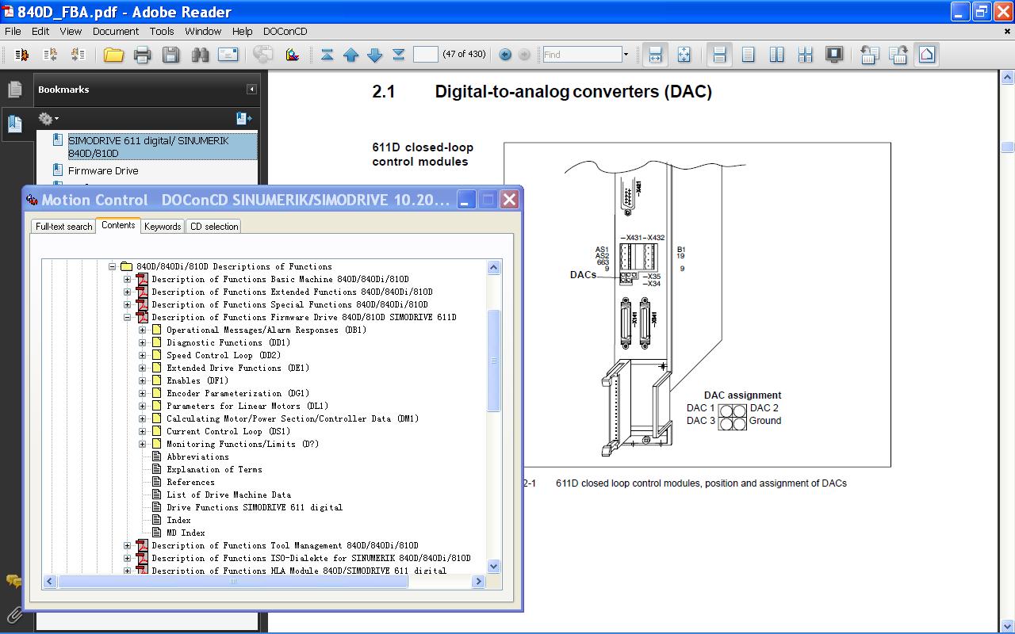Image resolution: width=1015 pixels, height=634 pixels.
Task: Switch to the Keywords tab
Action: tap(163, 227)
